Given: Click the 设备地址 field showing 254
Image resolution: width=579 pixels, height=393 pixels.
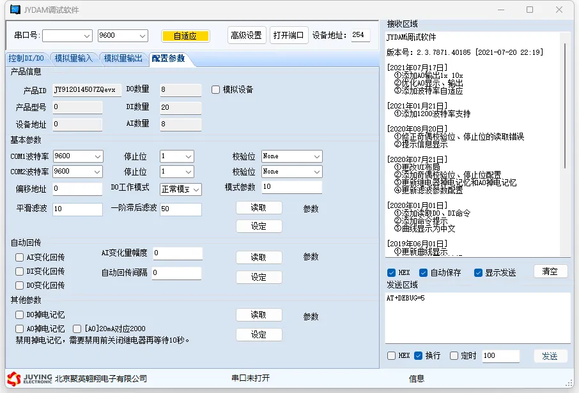Looking at the screenshot, I should point(360,35).
